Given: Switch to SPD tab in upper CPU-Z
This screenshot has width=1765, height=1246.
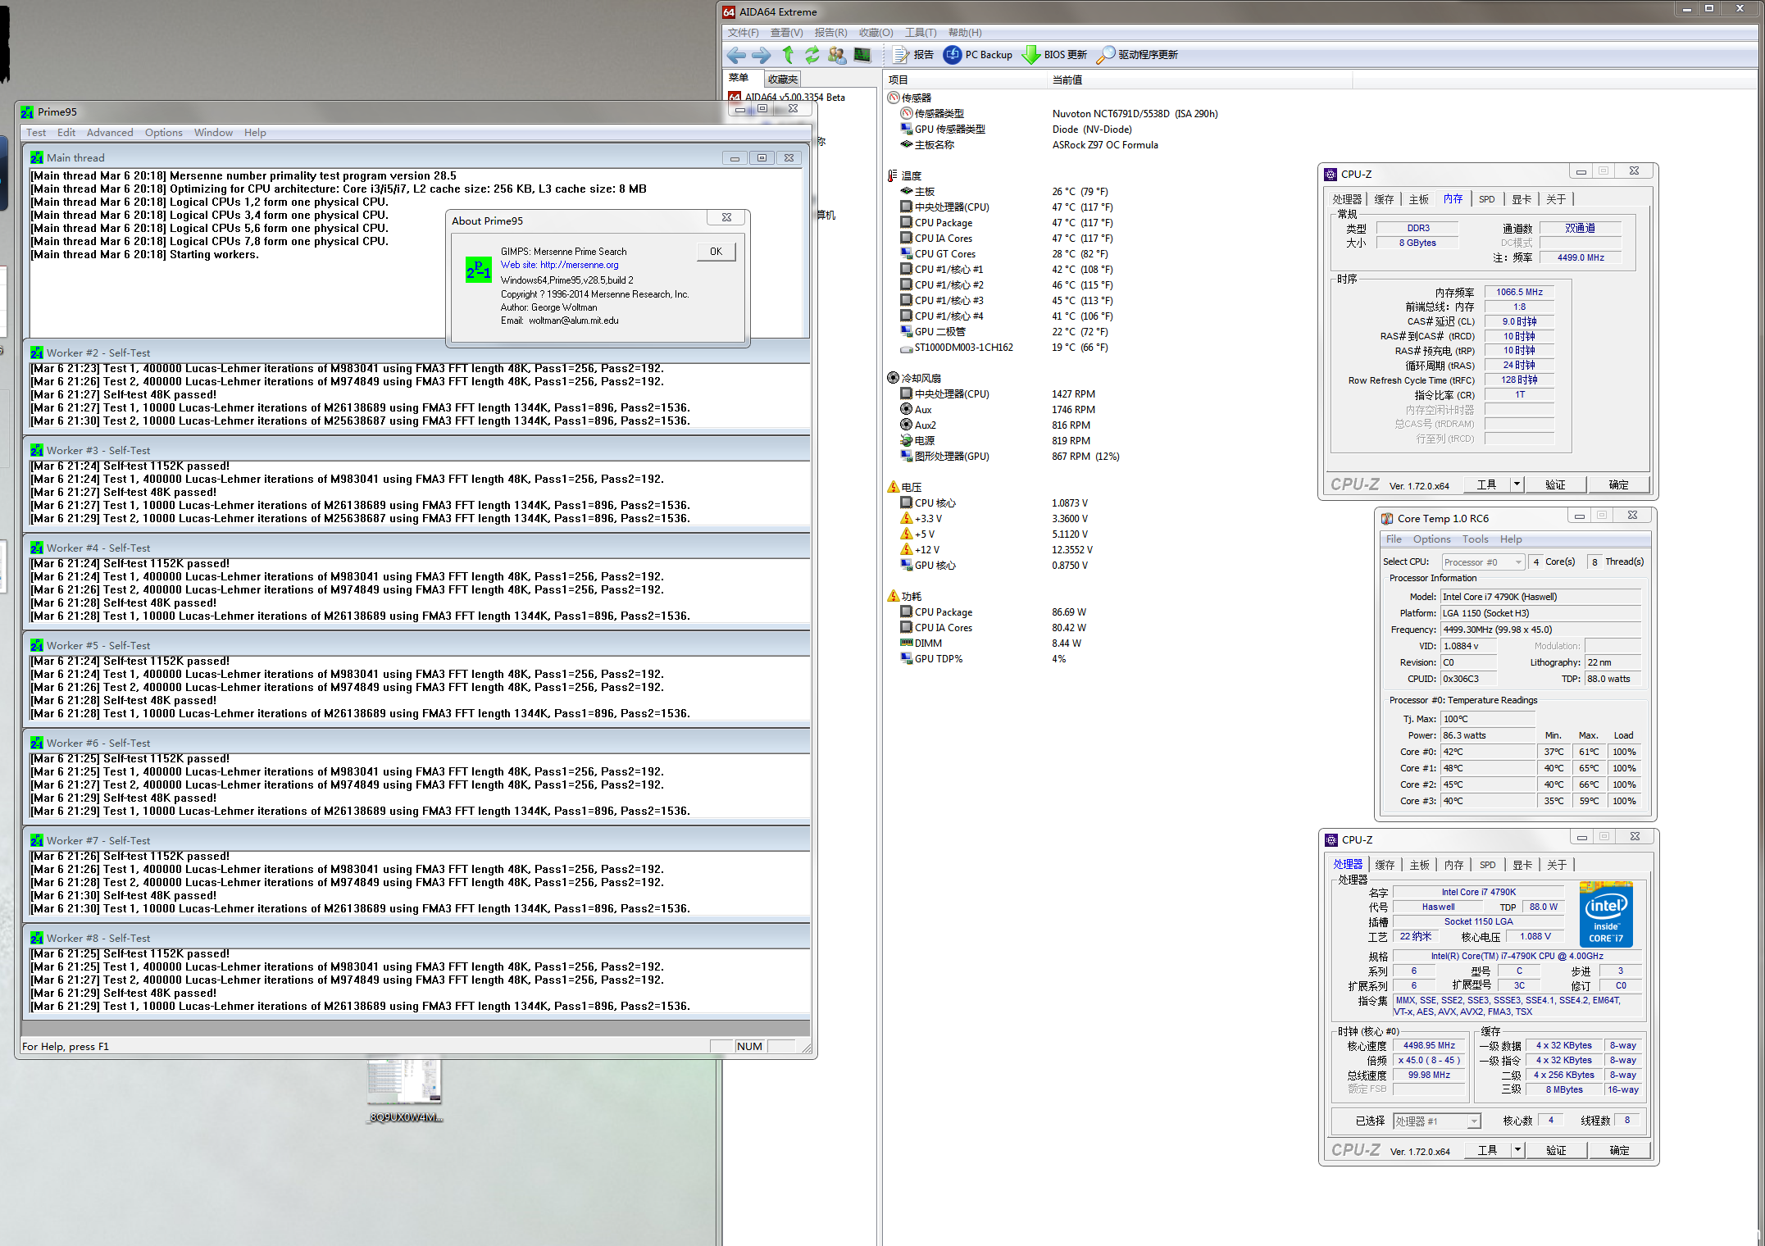Looking at the screenshot, I should [x=1486, y=199].
